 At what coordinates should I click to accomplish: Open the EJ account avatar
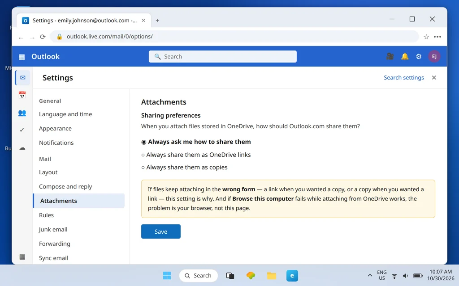[x=434, y=56]
